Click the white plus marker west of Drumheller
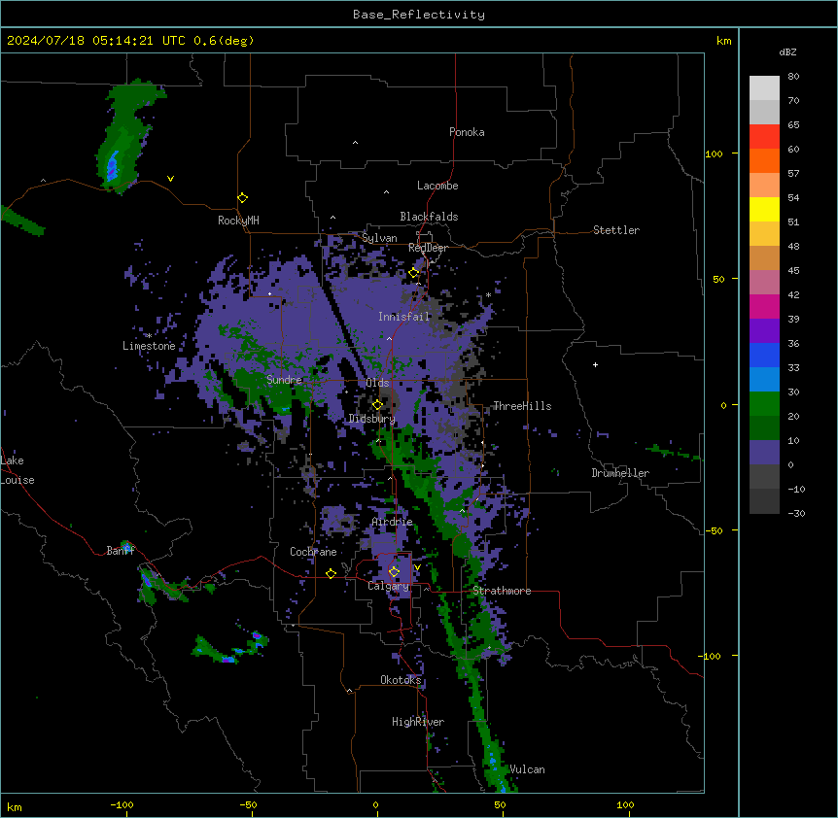This screenshot has height=818, width=838. tap(595, 364)
